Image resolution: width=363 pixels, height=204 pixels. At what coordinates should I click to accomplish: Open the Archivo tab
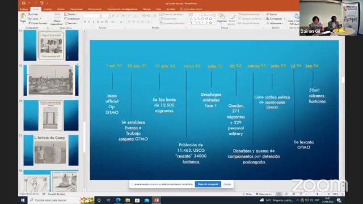pos(24,9)
